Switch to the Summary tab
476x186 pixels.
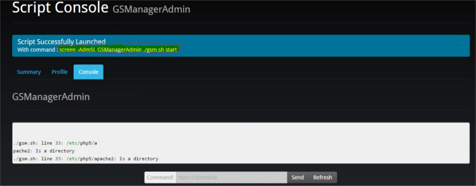pyautogui.click(x=29, y=72)
